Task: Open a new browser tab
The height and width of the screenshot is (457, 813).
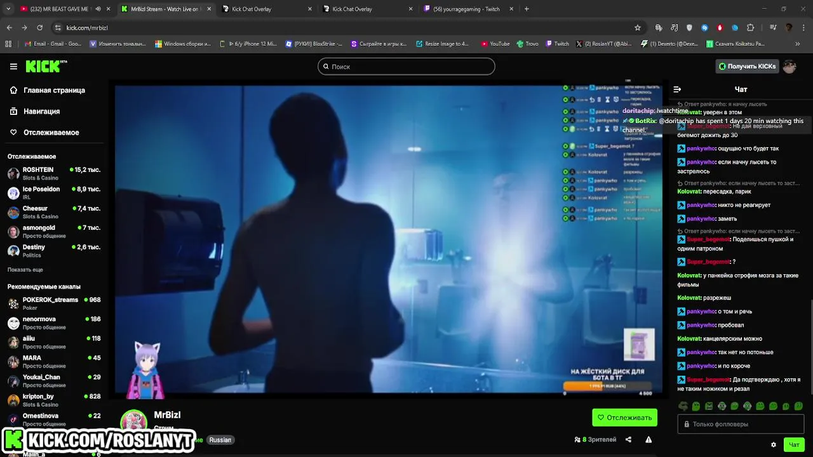Action: 527,9
